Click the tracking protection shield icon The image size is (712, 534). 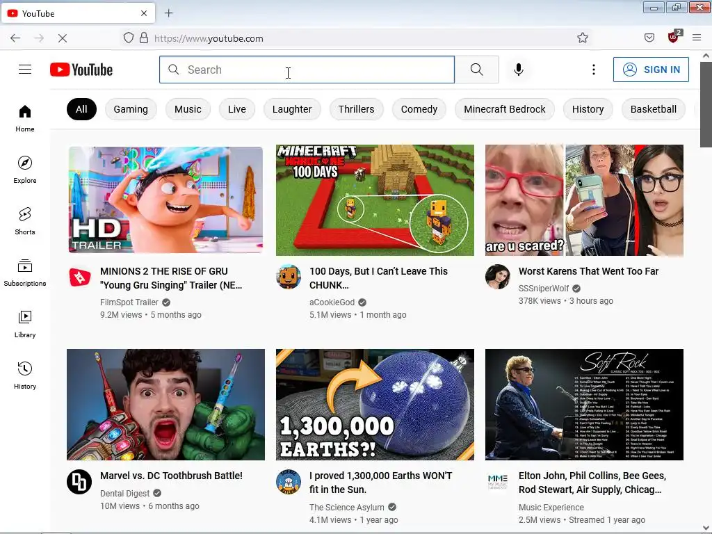point(129,38)
